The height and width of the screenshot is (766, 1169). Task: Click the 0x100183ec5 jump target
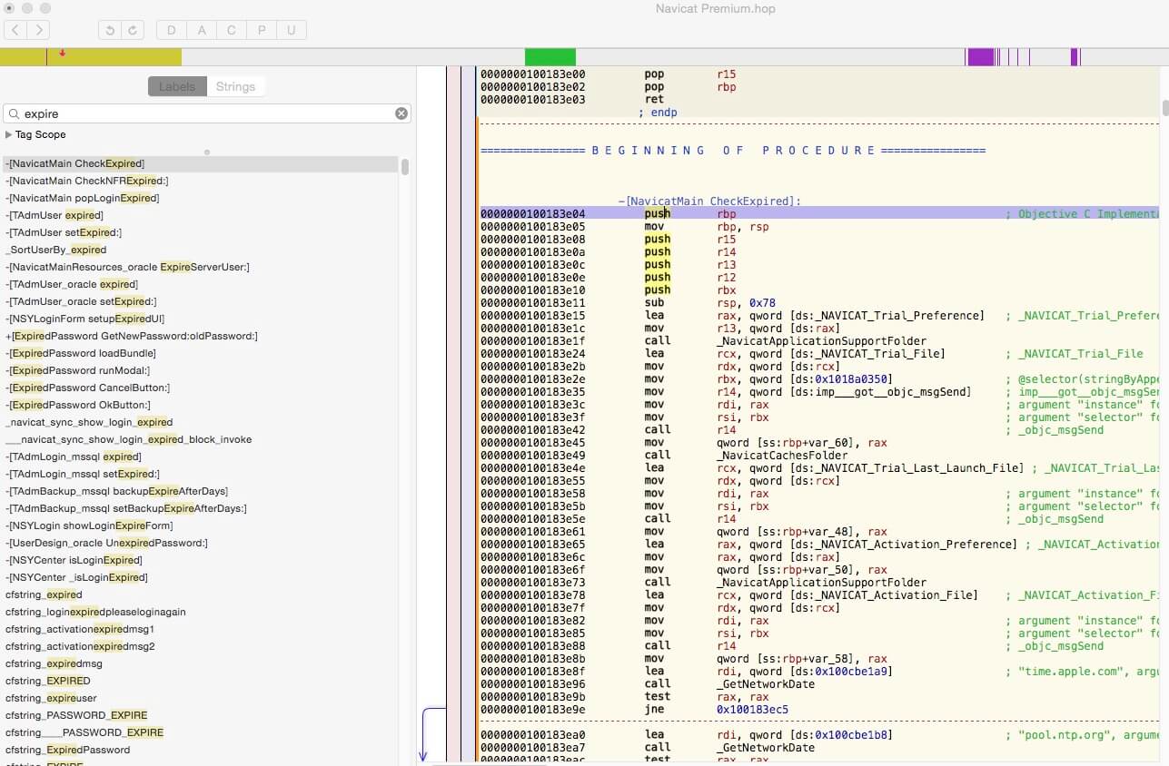tap(752, 709)
